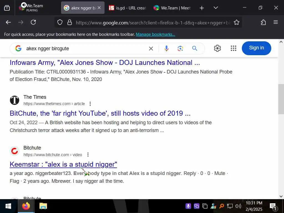The height and width of the screenshot is (213, 284).
Task: Open the Firefox application hamburger menu
Action: [x=276, y=22]
